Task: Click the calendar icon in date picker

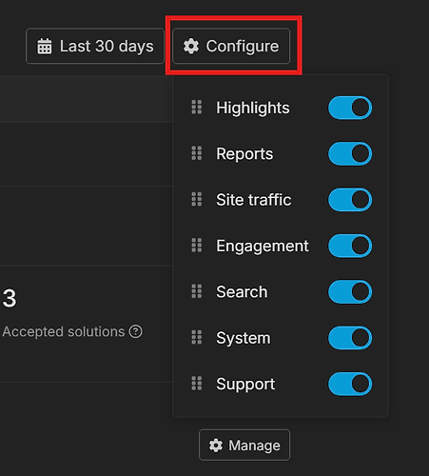Action: coord(45,47)
